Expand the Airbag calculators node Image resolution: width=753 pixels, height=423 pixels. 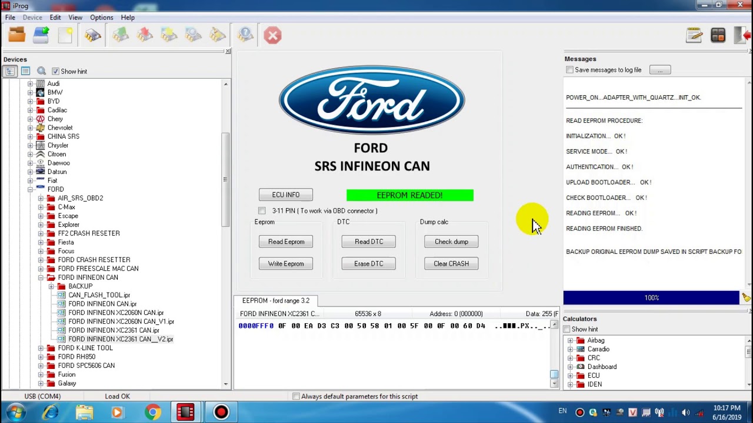pyautogui.click(x=570, y=341)
